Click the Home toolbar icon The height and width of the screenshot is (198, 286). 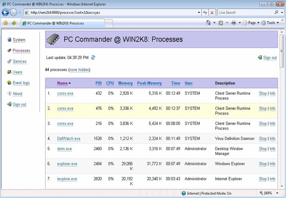pyautogui.click(x=208, y=23)
